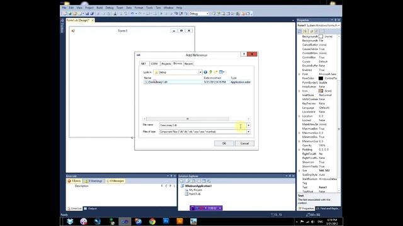The image size is (403, 226).
Task: Click into the File name field
Action: tap(203, 126)
